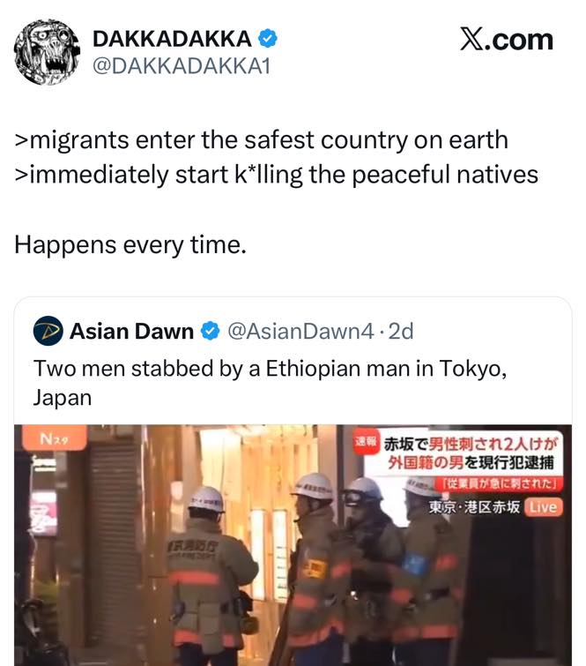Click the X.com logo text
This screenshot has height=666, width=586.
[507, 40]
